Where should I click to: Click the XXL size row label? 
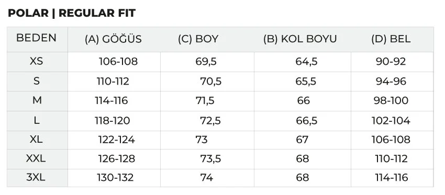click(x=36, y=158)
